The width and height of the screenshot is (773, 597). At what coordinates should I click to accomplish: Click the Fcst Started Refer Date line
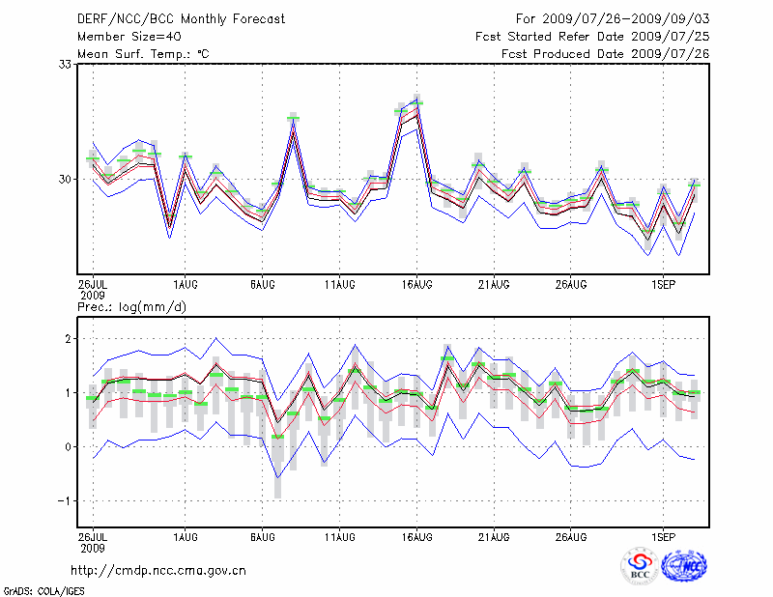[592, 36]
